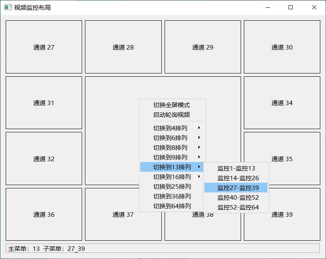The width and height of the screenshot is (326, 259).
Task: Expand the 切换到6排列 submenu
Action: [x=172, y=138]
